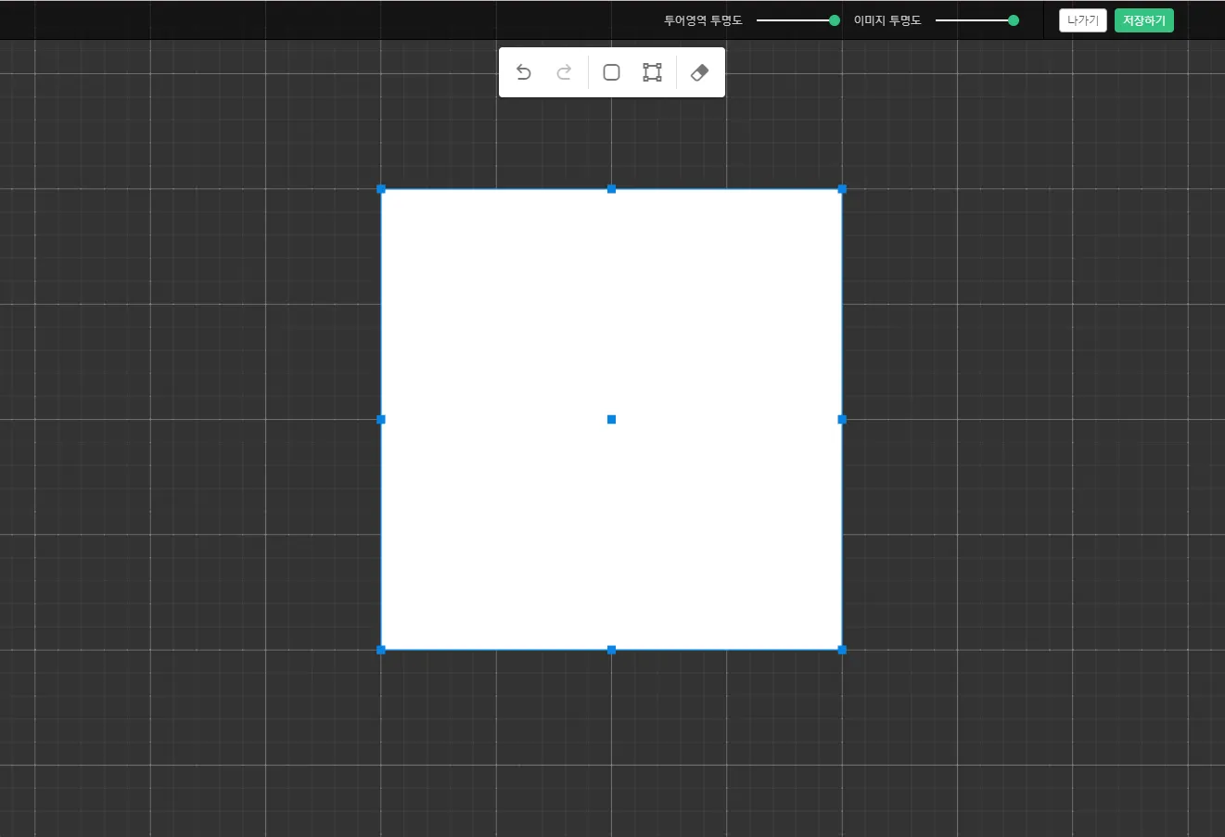Select the rounded rectangle draw tool
Image resolution: width=1225 pixels, height=837 pixels.
[x=611, y=72]
